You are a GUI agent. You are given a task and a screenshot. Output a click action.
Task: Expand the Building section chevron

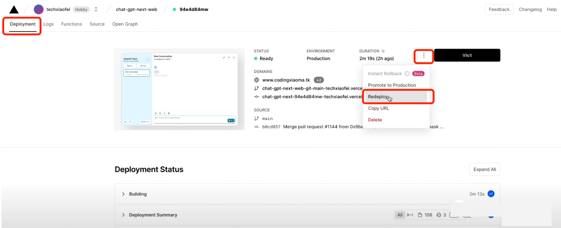(x=123, y=194)
